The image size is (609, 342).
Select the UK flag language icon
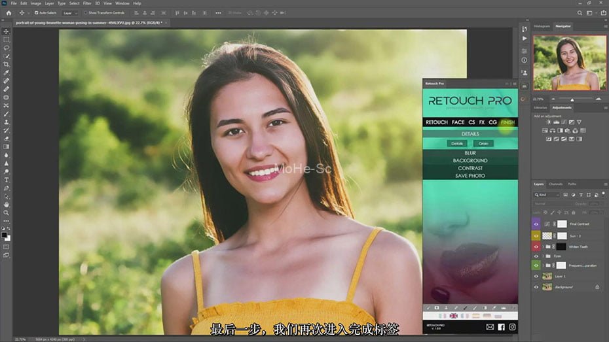click(453, 316)
